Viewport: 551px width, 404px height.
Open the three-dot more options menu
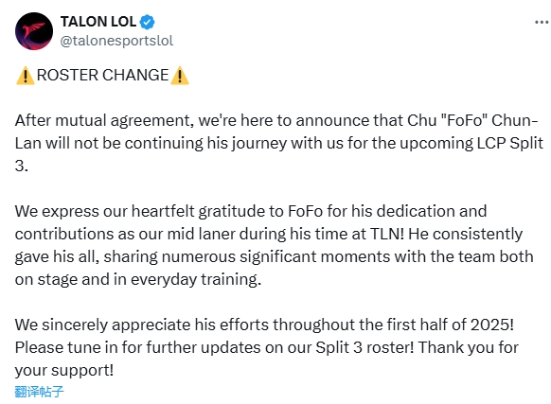click(x=542, y=22)
